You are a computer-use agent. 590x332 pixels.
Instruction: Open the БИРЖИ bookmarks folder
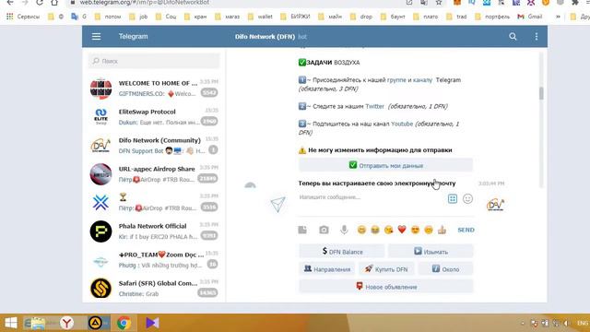(296, 17)
